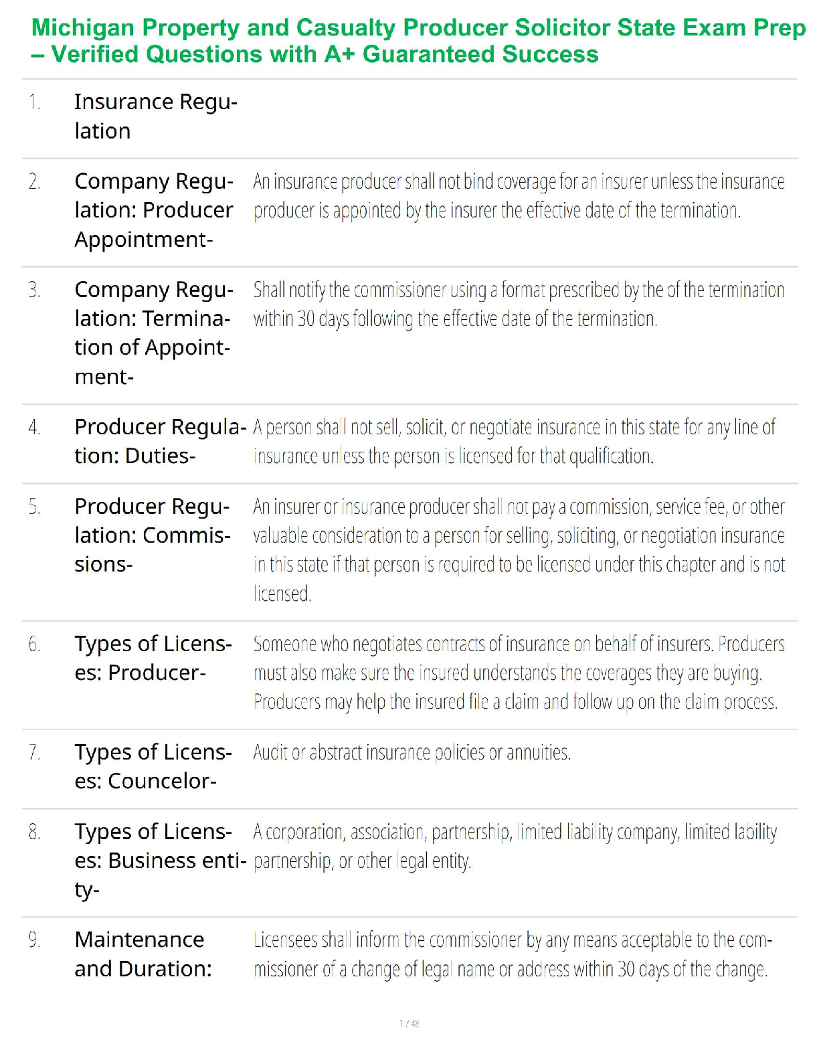Click the term "Insurance Regulation" in row 1
This screenshot has height=1060, width=819.
(x=155, y=116)
